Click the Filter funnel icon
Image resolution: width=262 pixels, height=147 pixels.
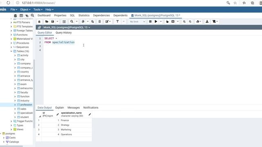point(117,22)
